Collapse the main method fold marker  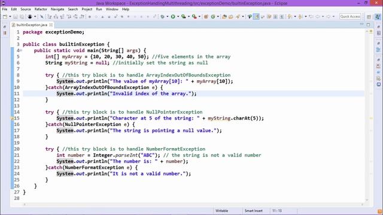(21, 50)
